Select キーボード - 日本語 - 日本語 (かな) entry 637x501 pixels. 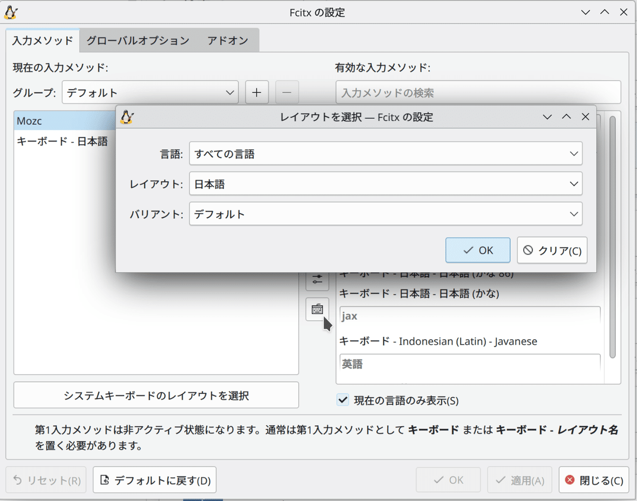click(x=419, y=293)
